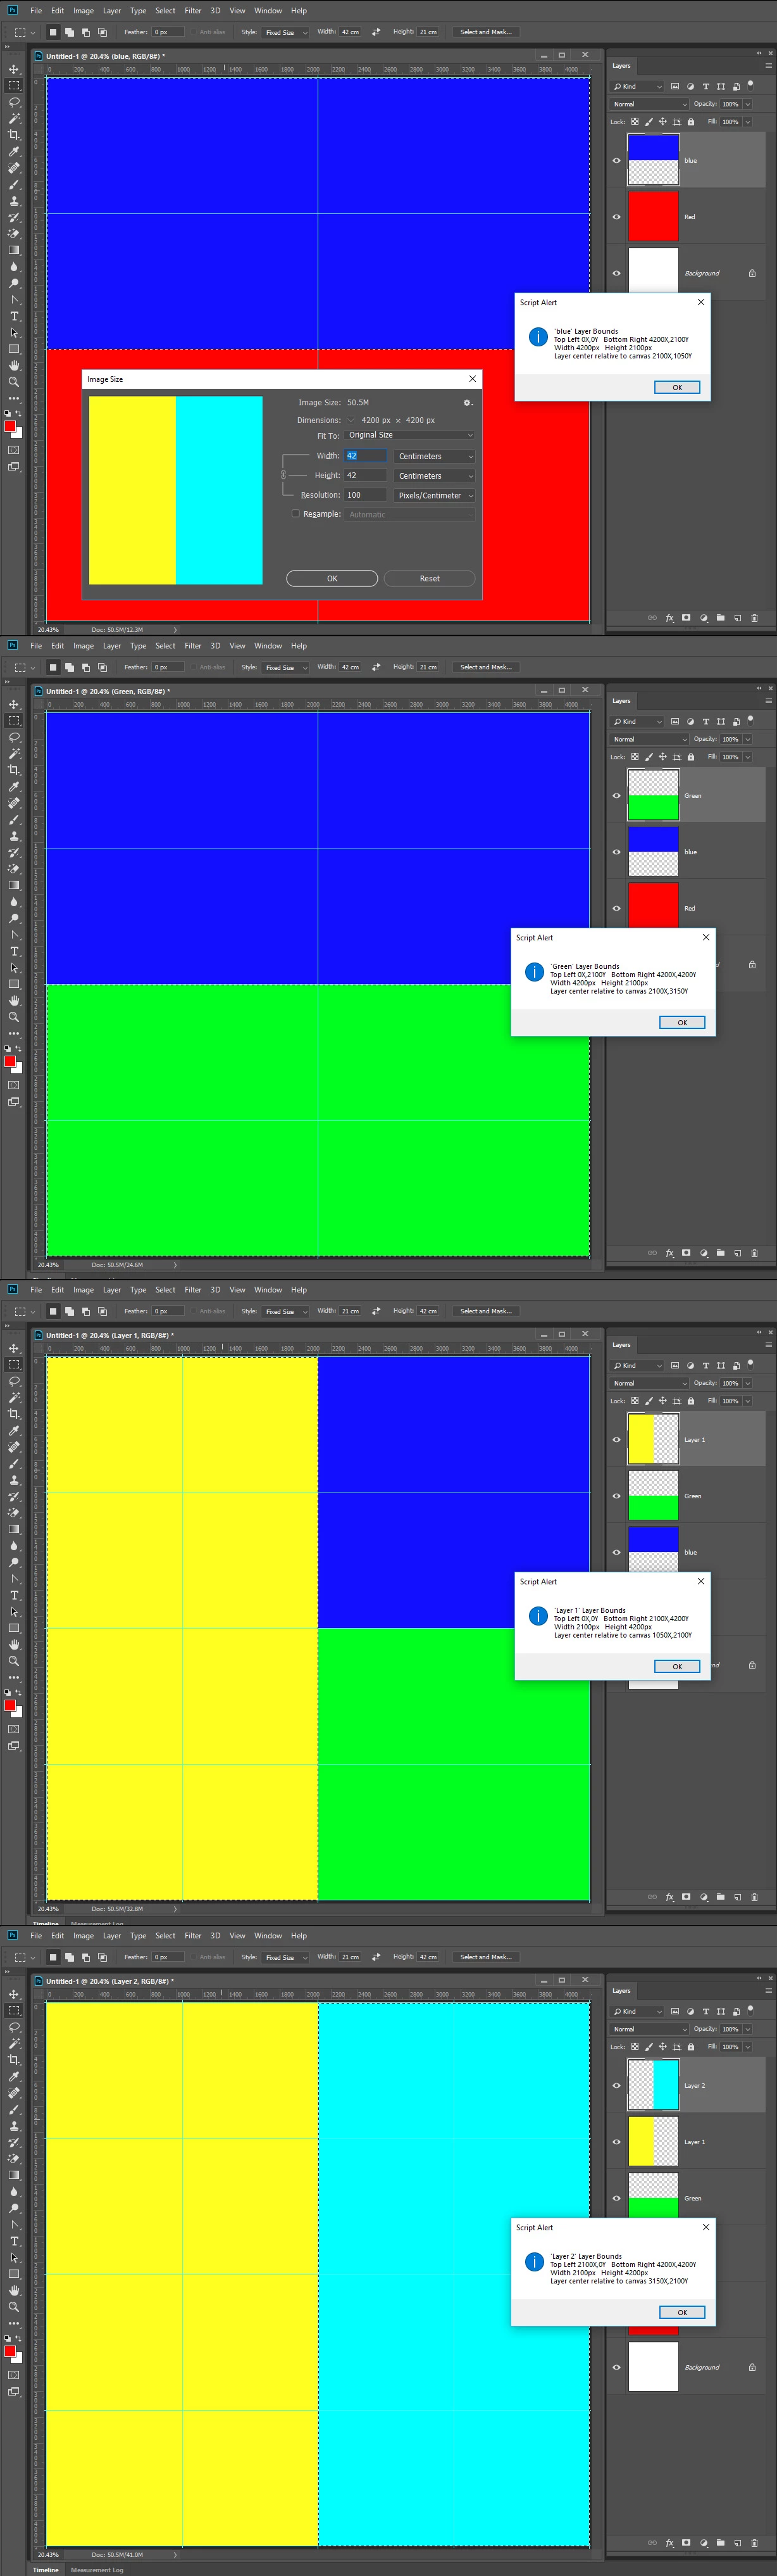Open Resolution 'Pixels/Centimeter' dropdown in Image Size dialog
Viewport: 777px width, 2576px height.
(433, 495)
